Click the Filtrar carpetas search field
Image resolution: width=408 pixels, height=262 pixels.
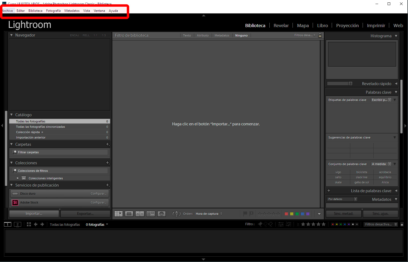(59, 152)
